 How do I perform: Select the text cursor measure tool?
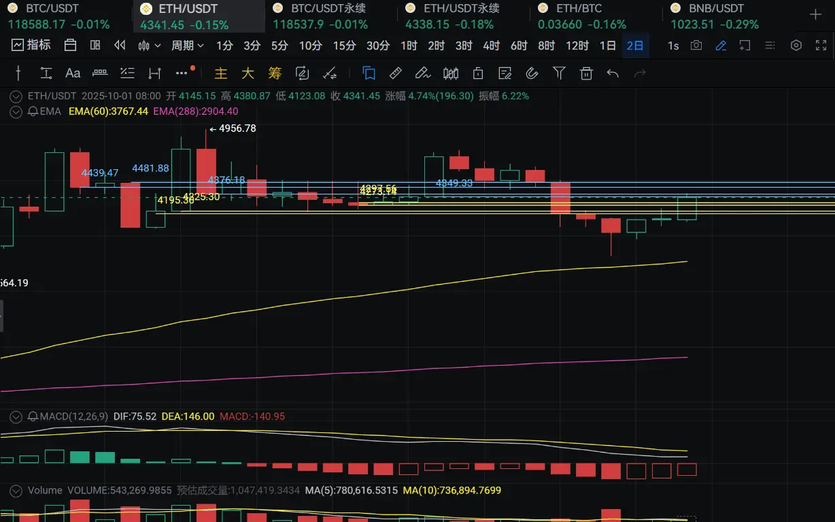(x=46, y=73)
